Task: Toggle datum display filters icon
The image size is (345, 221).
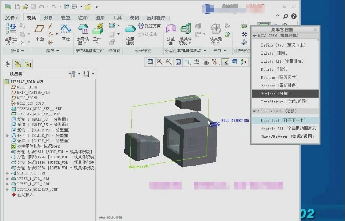Action: pos(215,62)
